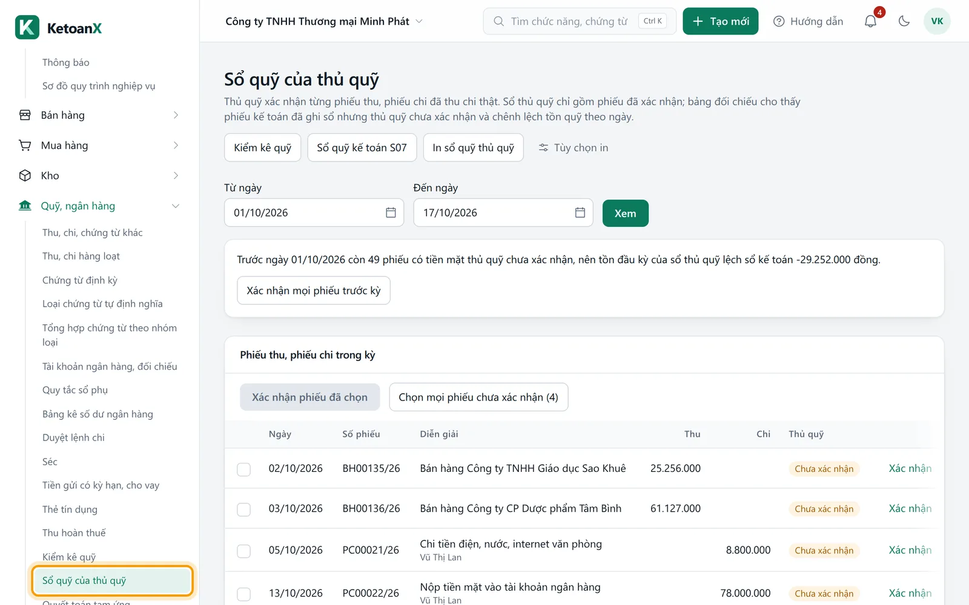This screenshot has width=969, height=605.
Task: Focus the search box Tìm chức năng
Action: pos(580,21)
